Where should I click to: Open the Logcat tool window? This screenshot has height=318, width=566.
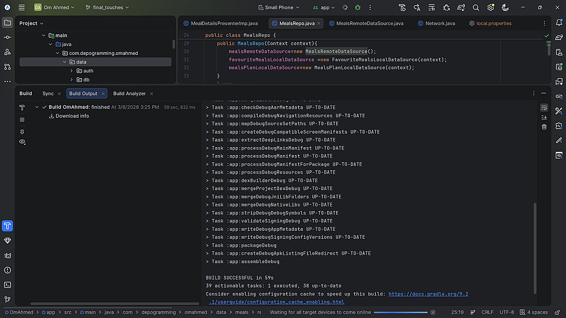click(7, 255)
